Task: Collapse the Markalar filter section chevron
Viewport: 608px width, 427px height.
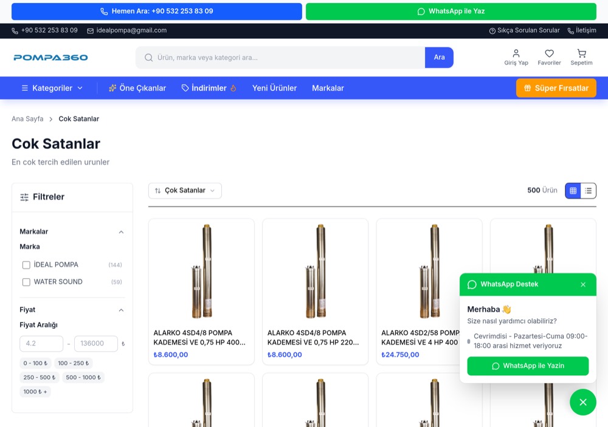Action: point(121,231)
